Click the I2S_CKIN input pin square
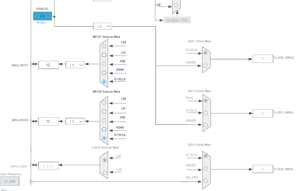The width and height of the screenshot is (304, 191). [31, 182]
